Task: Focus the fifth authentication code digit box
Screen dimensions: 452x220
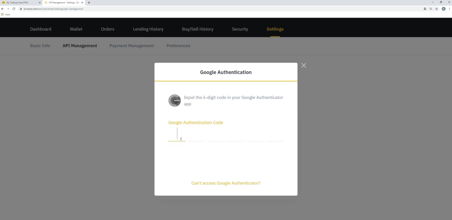Action: pyautogui.click(x=255, y=134)
